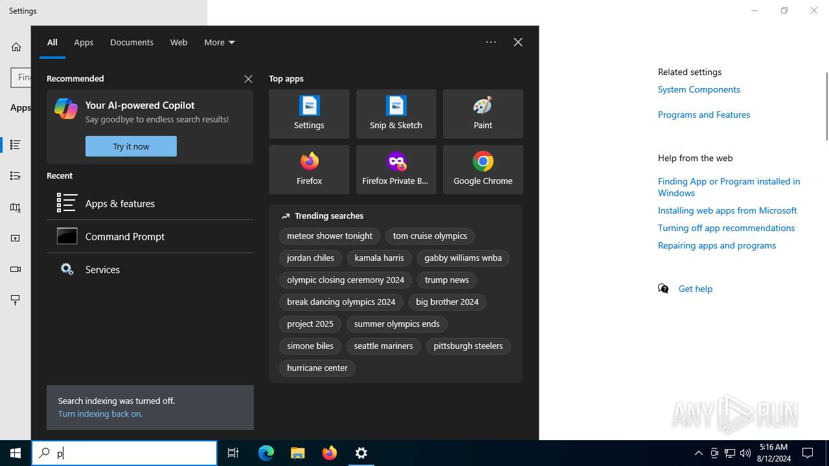Select 'project 2025' trending chip
The width and height of the screenshot is (829, 466).
point(310,324)
